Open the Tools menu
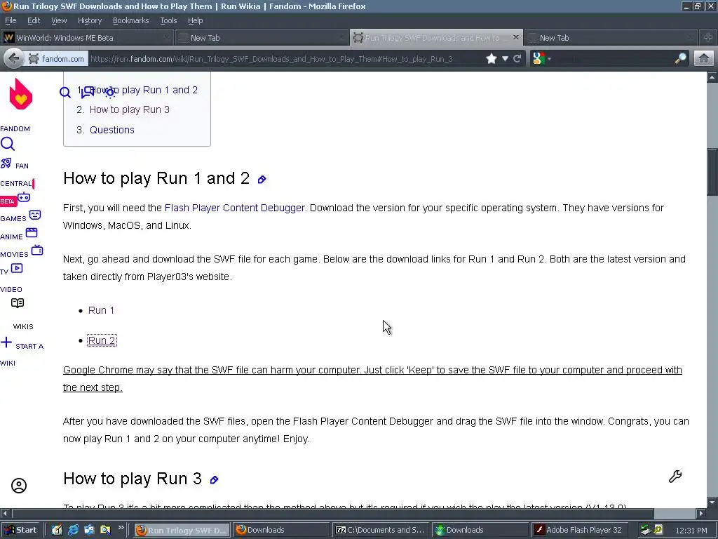 (x=168, y=20)
